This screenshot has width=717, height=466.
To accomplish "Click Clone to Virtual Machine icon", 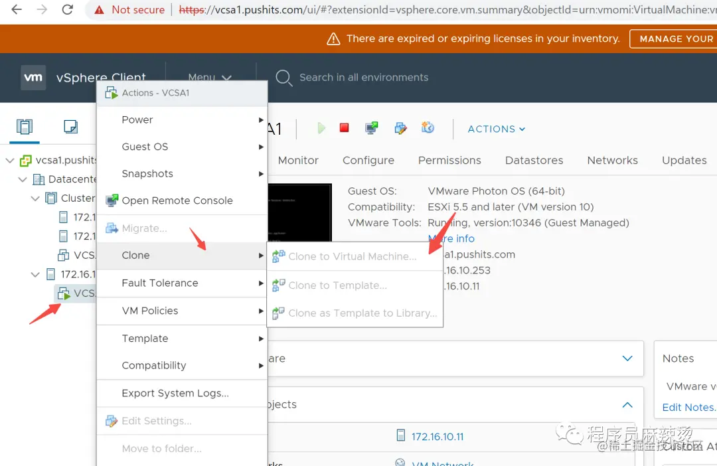I will pyautogui.click(x=278, y=256).
